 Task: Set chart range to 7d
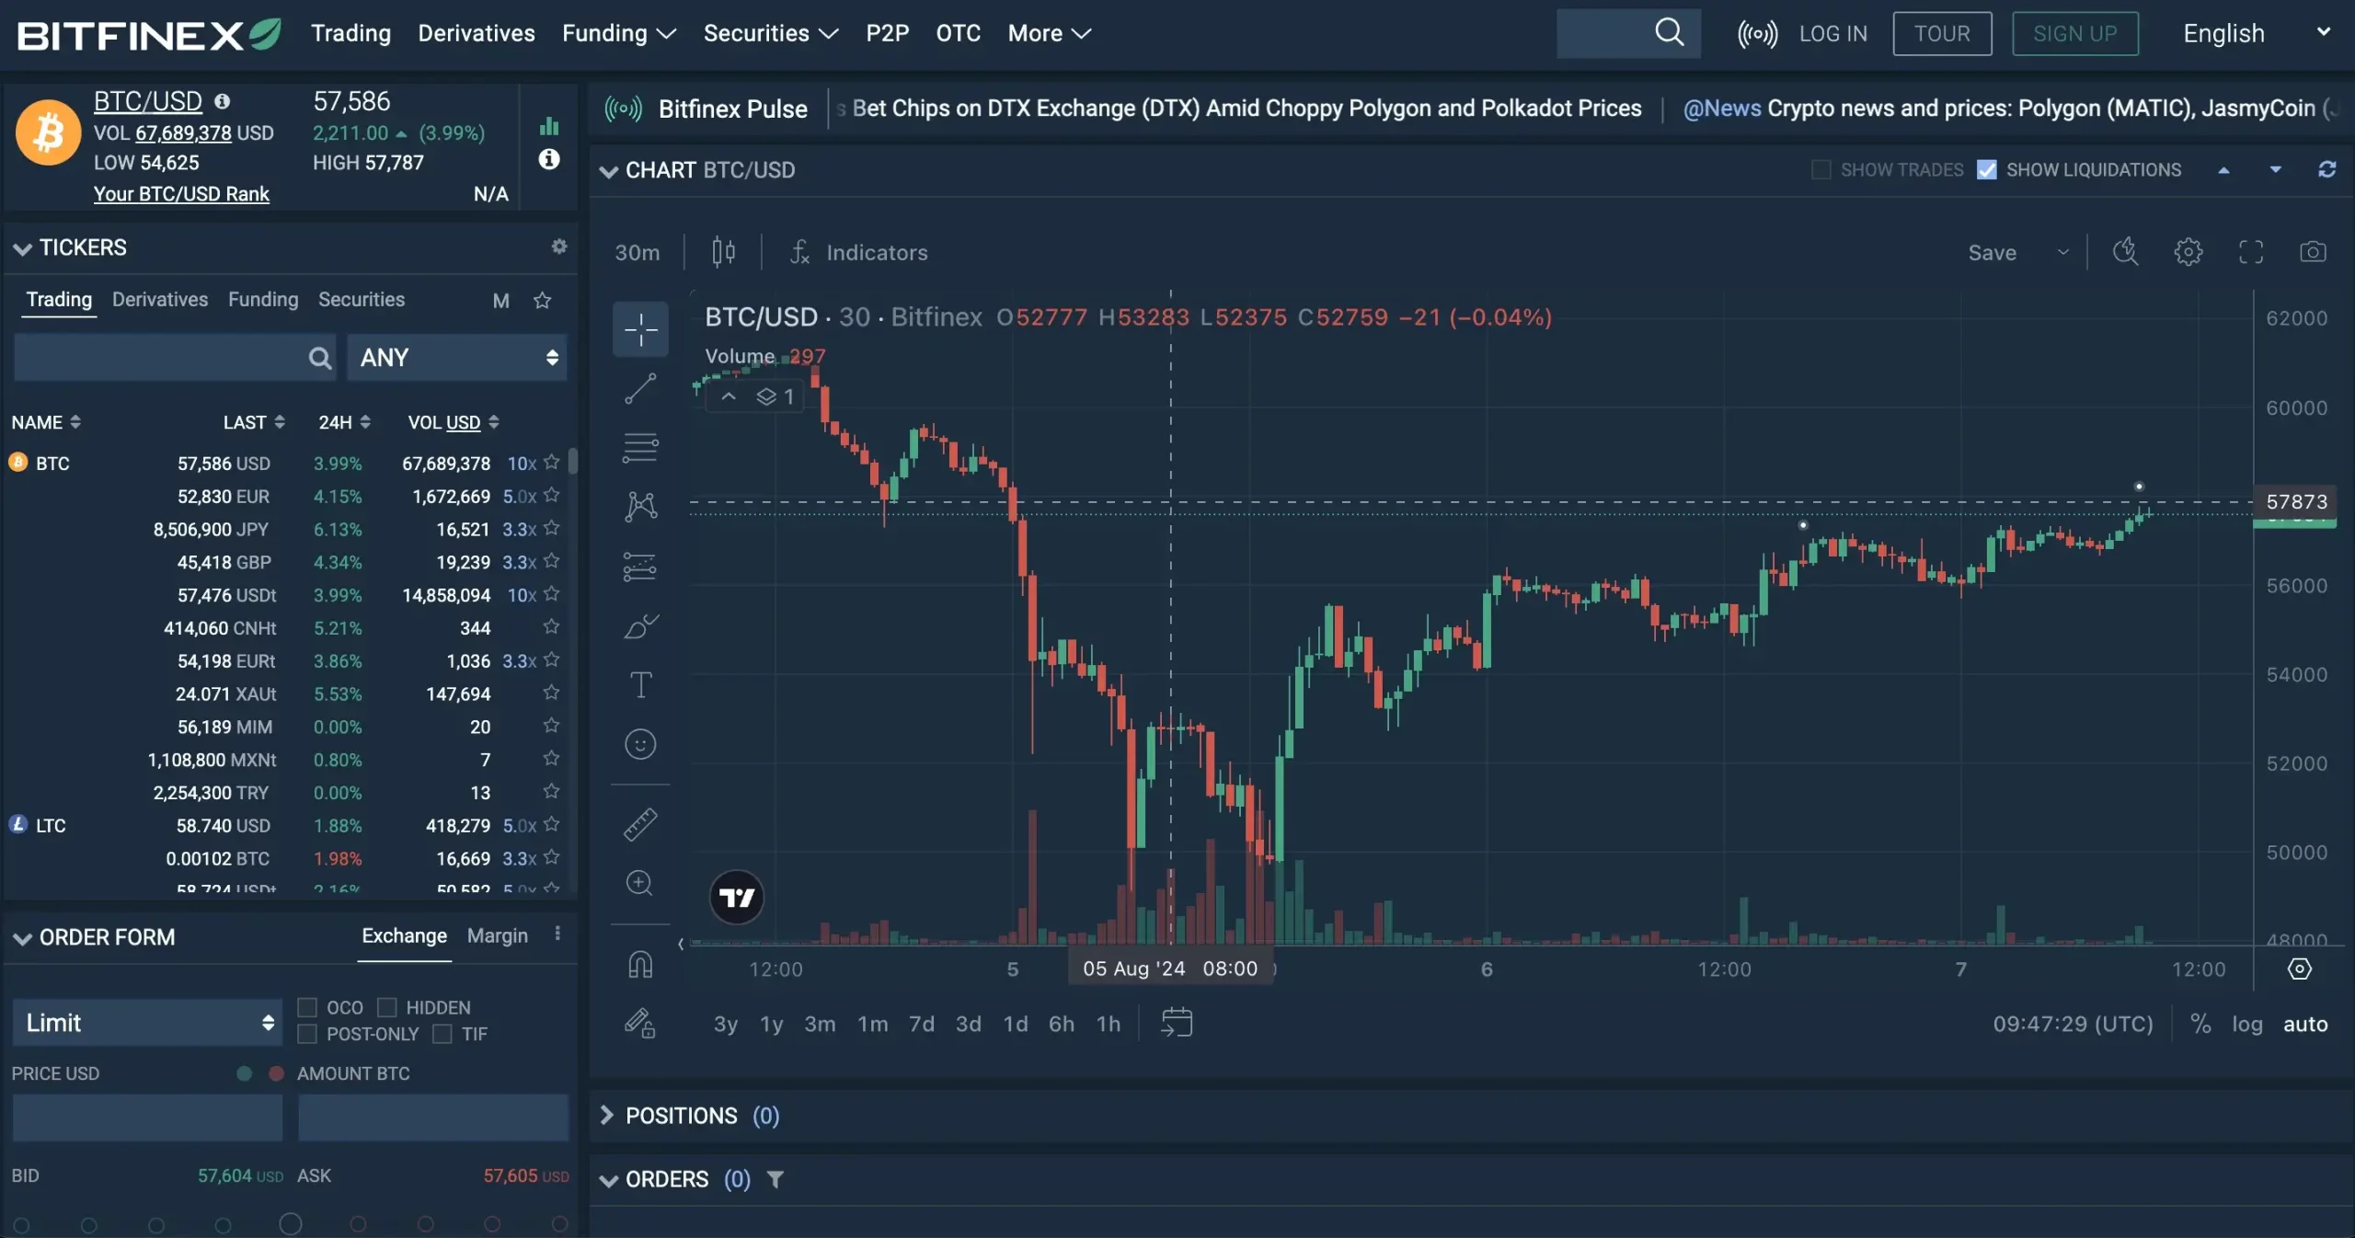pyautogui.click(x=922, y=1024)
